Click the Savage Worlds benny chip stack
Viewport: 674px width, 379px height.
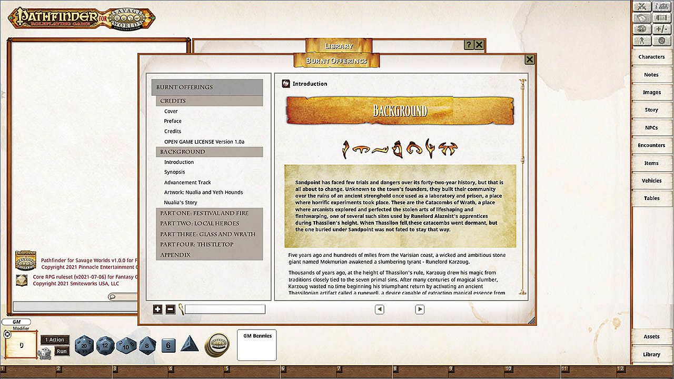click(x=217, y=345)
